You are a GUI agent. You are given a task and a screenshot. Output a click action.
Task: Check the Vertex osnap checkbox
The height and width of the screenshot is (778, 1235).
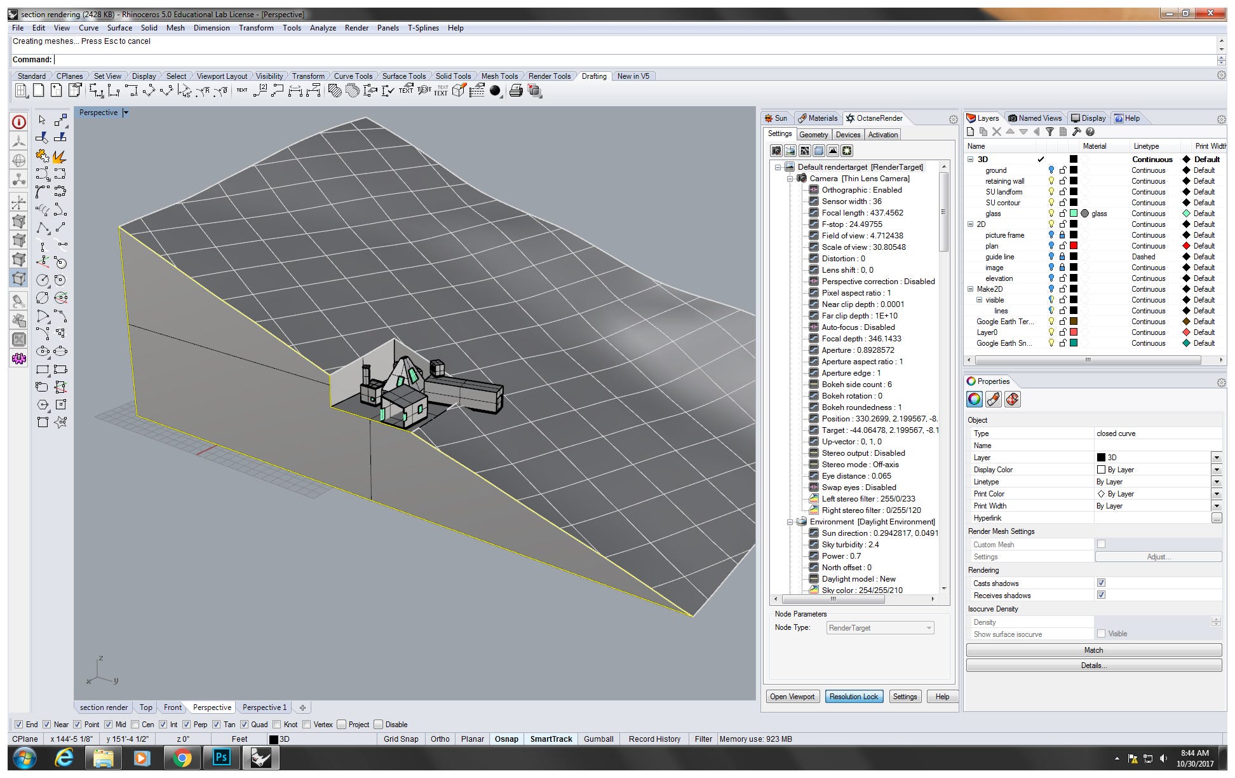tap(307, 724)
